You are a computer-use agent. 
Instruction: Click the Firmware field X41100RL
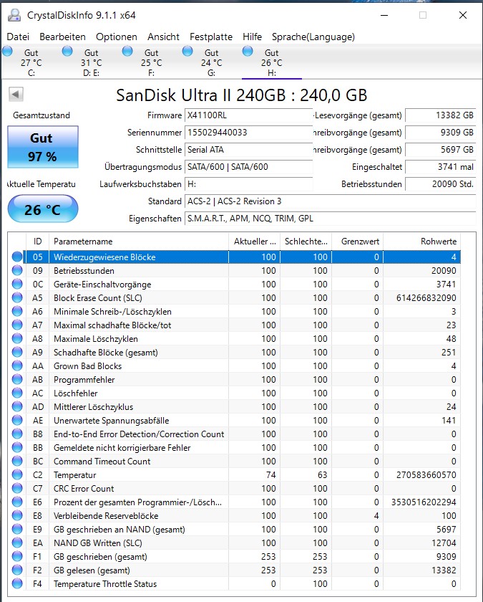[249, 115]
